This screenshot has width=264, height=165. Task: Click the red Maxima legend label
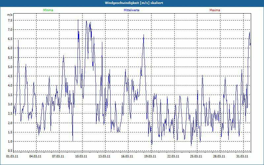coord(215,10)
